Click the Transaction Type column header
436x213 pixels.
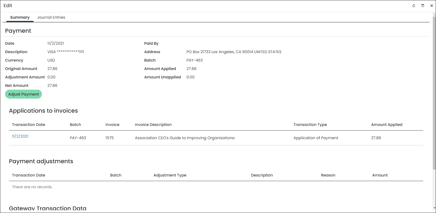(x=310, y=125)
